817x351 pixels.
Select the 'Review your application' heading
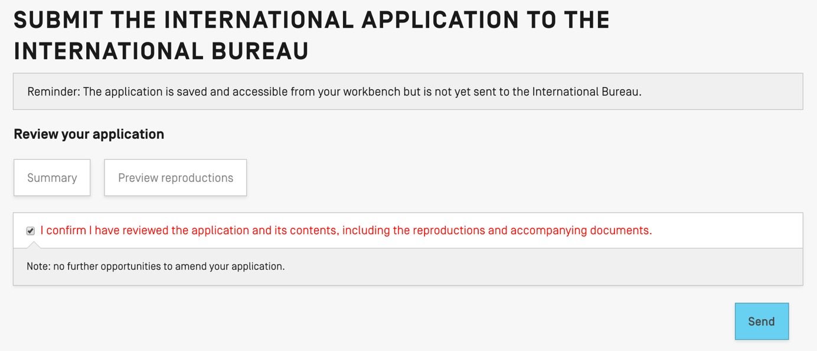coord(89,134)
